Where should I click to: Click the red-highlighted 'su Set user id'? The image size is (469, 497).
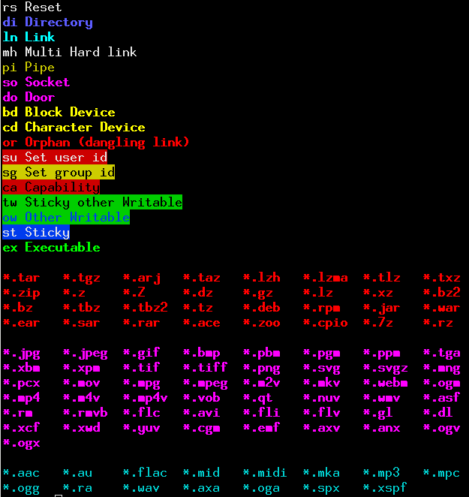tap(55, 157)
